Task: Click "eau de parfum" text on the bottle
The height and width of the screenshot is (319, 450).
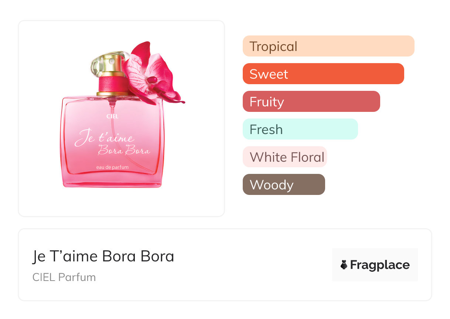Action: click(x=112, y=167)
